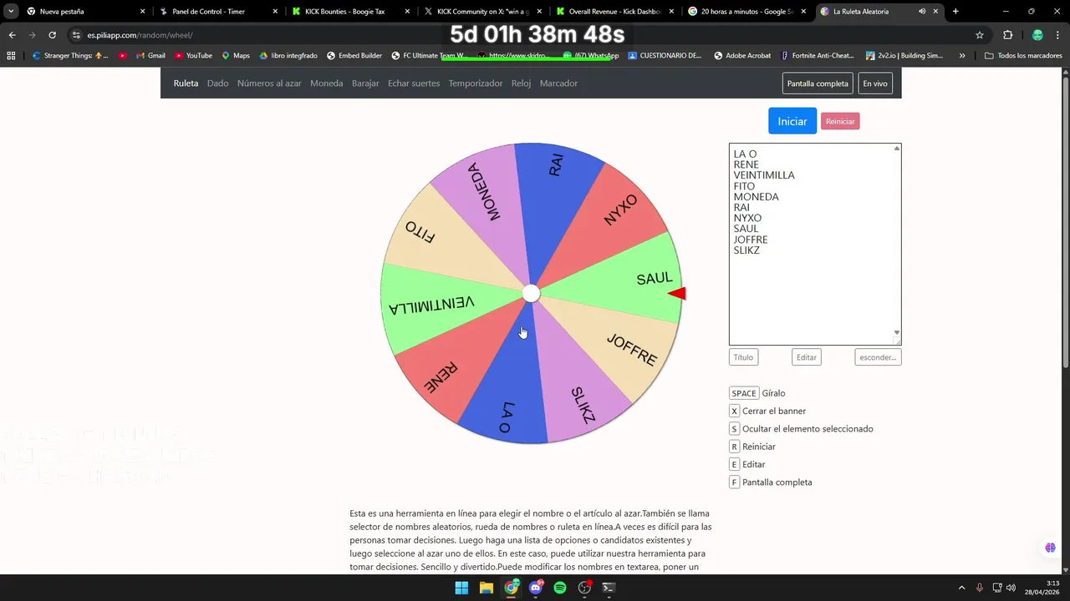Click the blue Iniciar button
Screen dimensions: 1070x601
click(x=792, y=121)
